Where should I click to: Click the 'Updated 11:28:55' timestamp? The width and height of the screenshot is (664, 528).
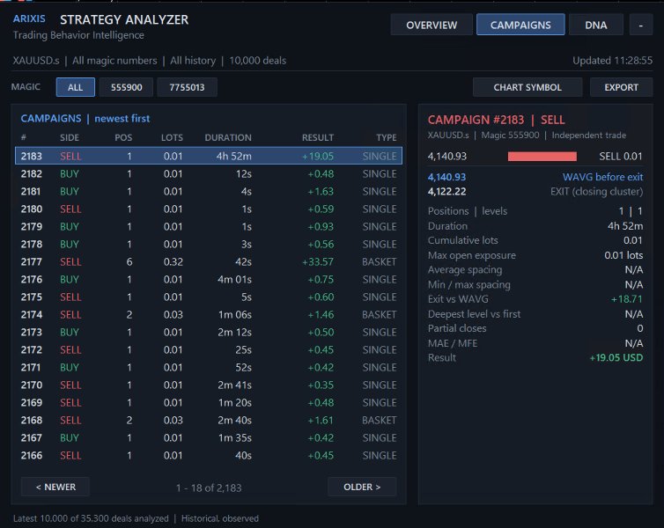pos(612,61)
